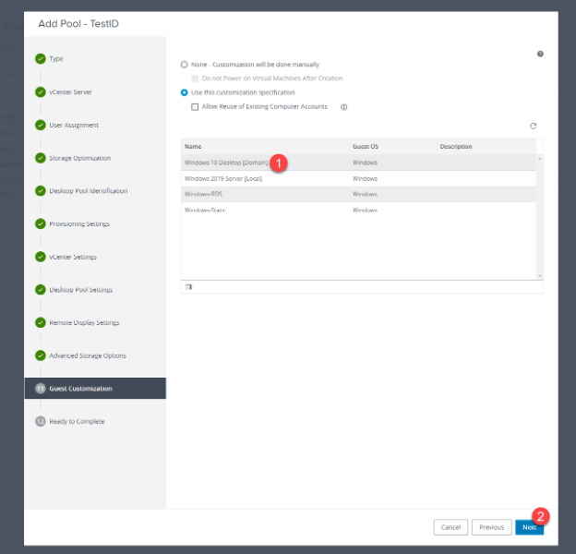576x554 pixels.
Task: Click the Cancel button
Action: tap(450, 527)
